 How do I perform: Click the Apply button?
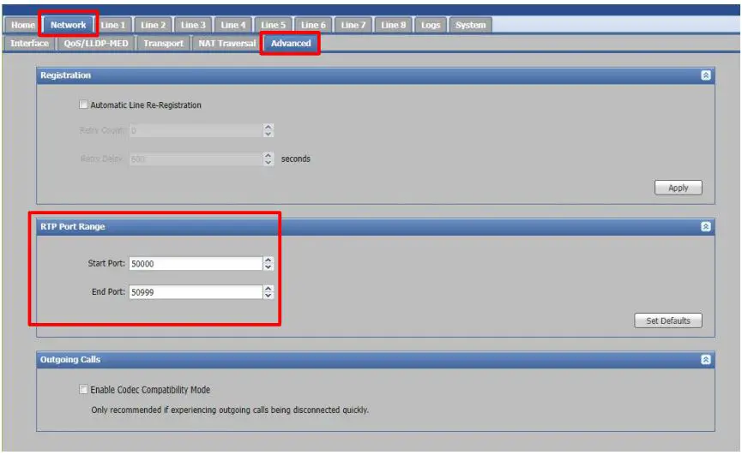click(x=679, y=188)
